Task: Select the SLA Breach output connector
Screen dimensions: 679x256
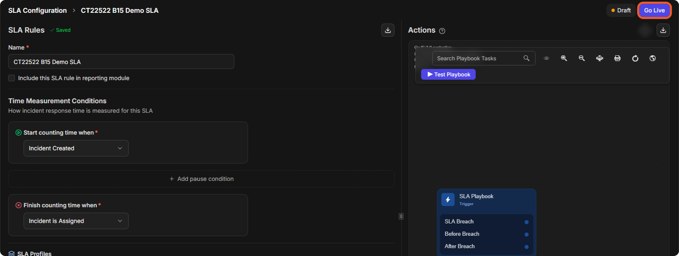Action: [x=527, y=222]
